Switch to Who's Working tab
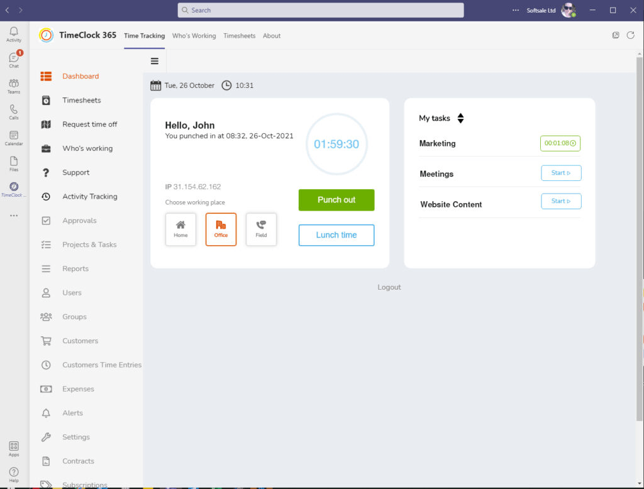The width and height of the screenshot is (644, 489). tap(194, 36)
